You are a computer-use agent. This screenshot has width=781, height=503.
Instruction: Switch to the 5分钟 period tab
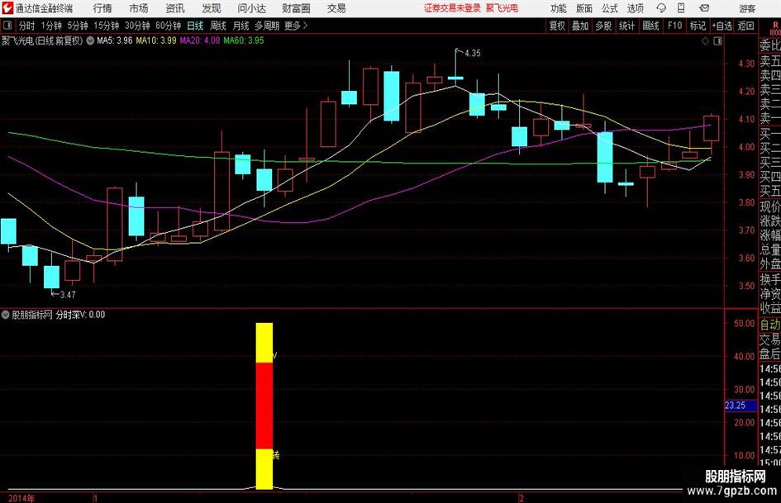point(78,26)
